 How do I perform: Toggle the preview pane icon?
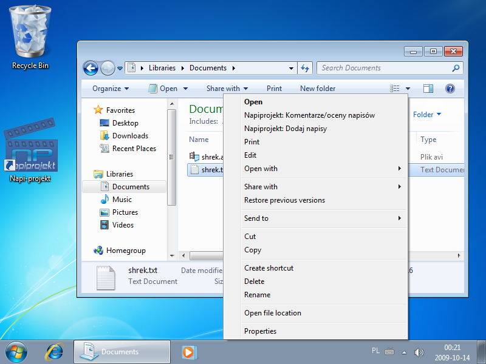(x=428, y=89)
